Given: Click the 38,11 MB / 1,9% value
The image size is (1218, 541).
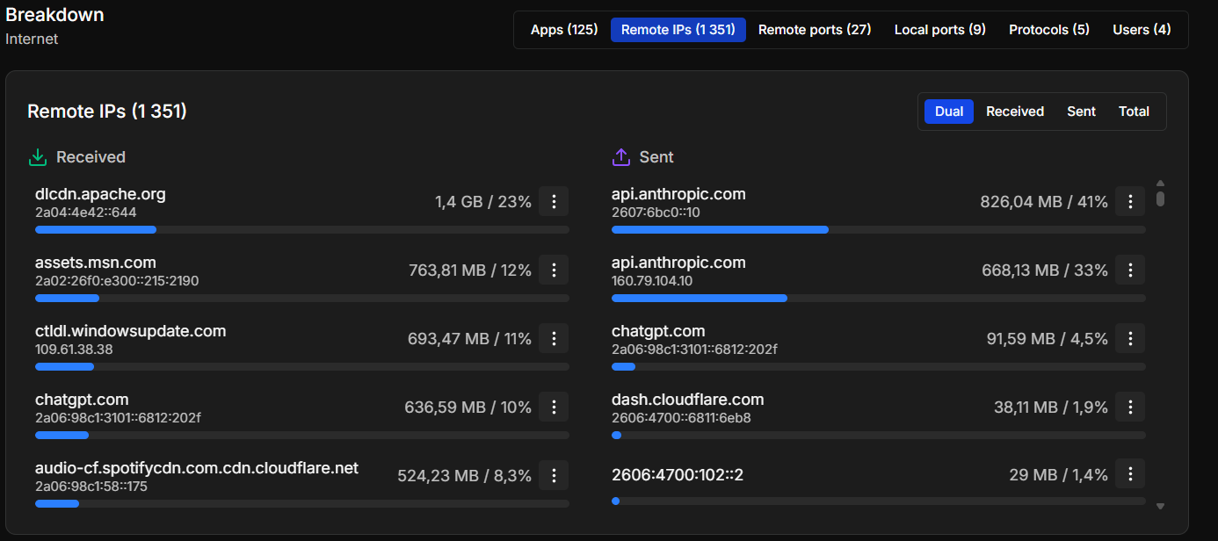Looking at the screenshot, I should 1051,408.
